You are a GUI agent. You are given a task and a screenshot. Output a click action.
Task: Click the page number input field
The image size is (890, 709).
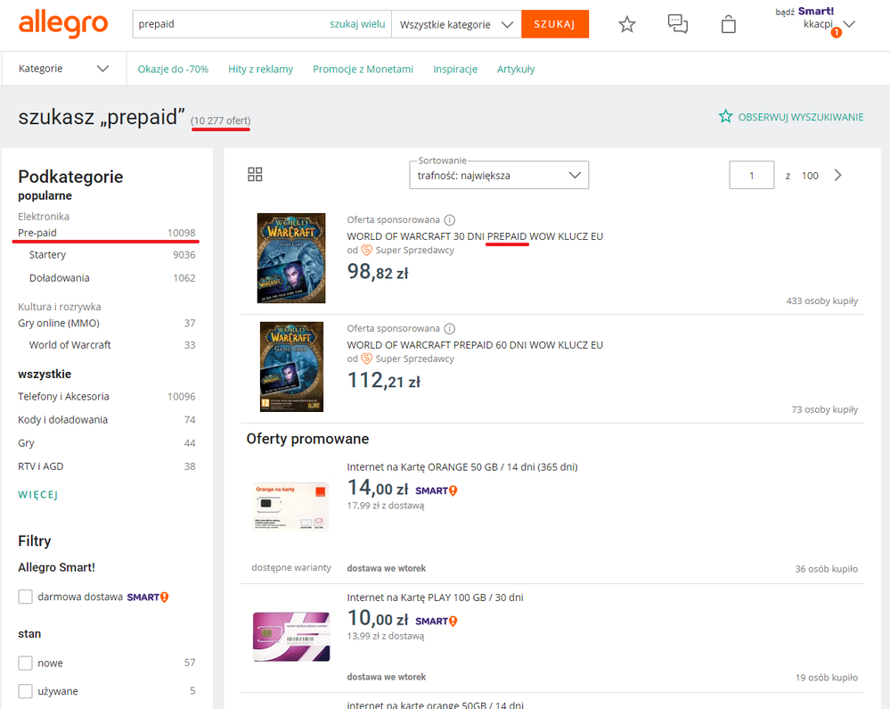[751, 176]
